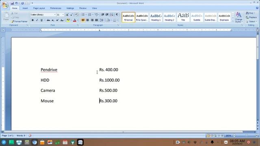The image size is (260, 146).
Task: Click the word Pendrive in document
Action: 49,70
